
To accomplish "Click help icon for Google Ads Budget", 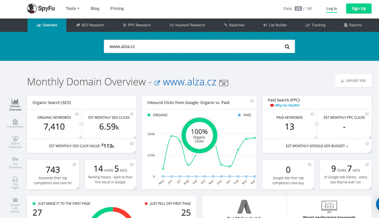I will point(367,144).
